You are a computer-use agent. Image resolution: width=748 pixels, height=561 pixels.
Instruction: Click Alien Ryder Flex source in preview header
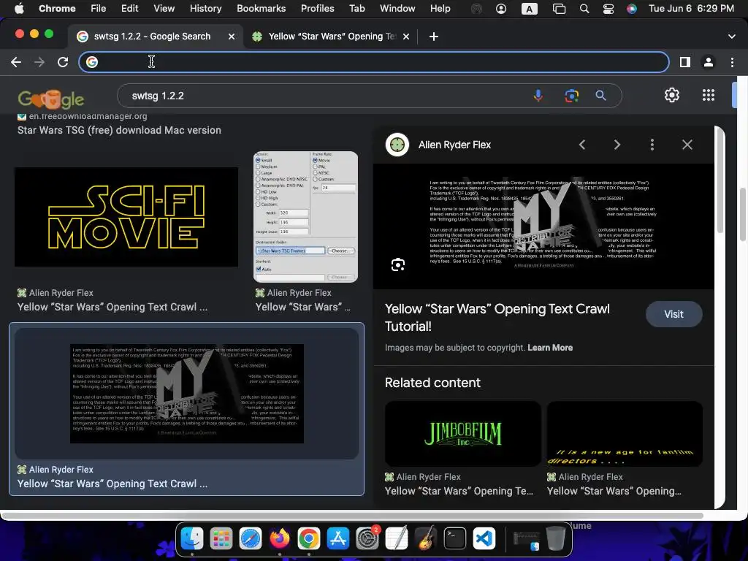point(454,145)
